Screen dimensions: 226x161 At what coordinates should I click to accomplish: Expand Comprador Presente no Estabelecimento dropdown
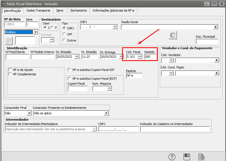click(x=106, y=113)
